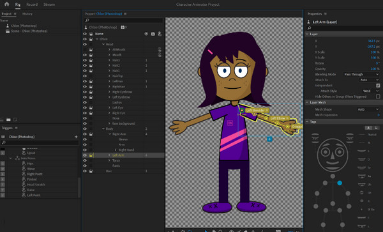
Task: Toggle crown independence icon for Left Arm
Action: [91, 155]
